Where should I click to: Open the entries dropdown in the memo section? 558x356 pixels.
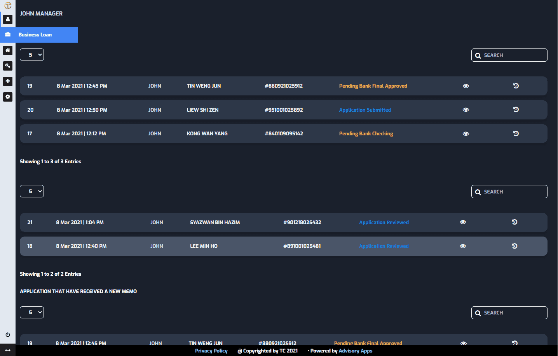31,312
